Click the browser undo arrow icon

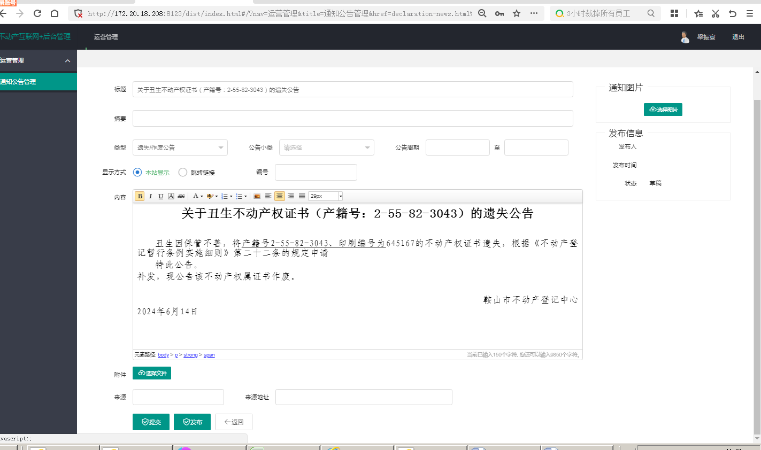[733, 13]
